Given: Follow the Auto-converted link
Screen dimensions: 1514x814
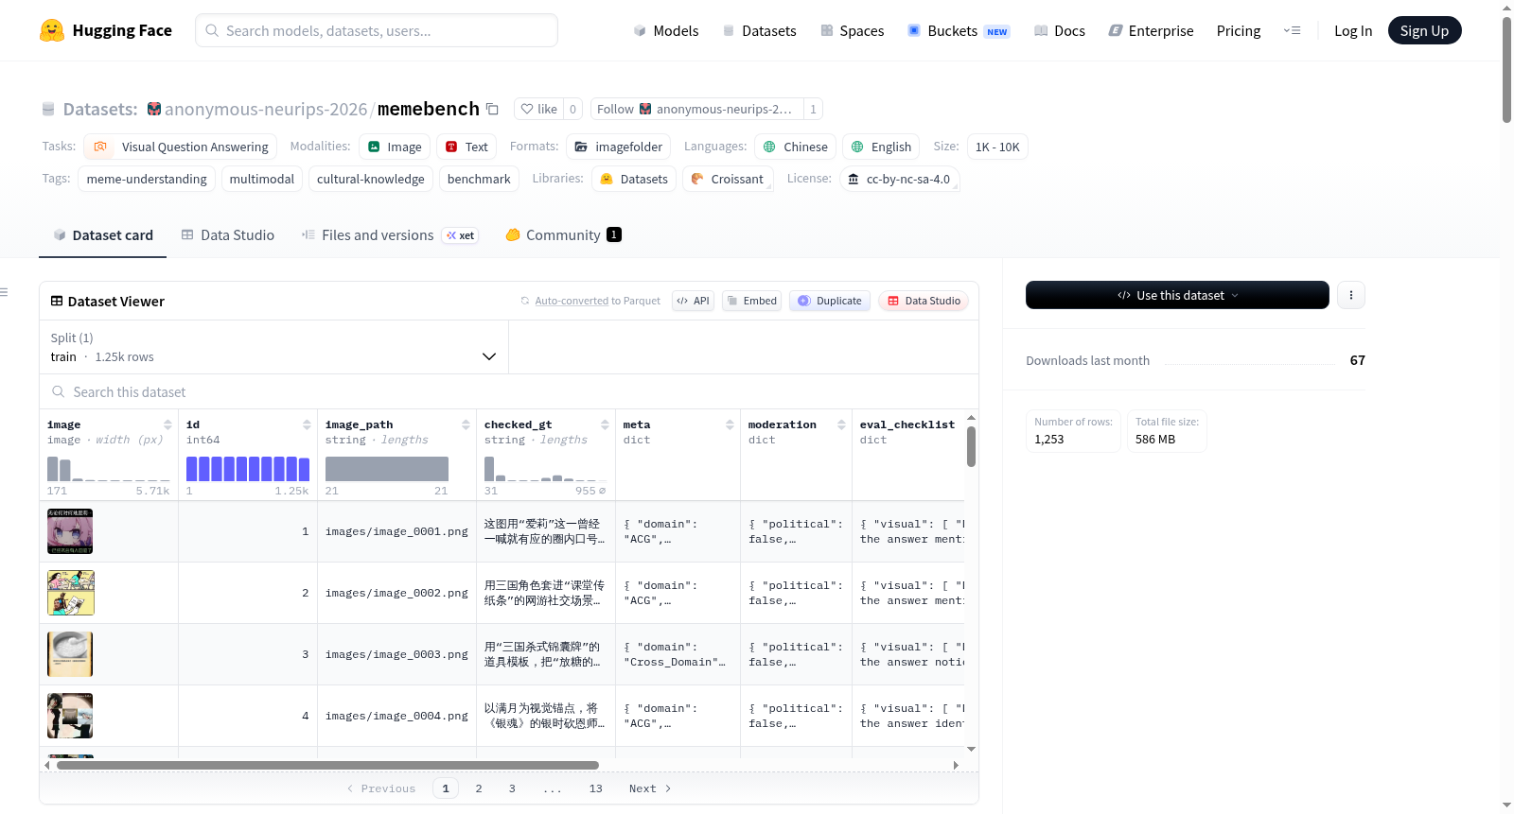Looking at the screenshot, I should coord(572,301).
